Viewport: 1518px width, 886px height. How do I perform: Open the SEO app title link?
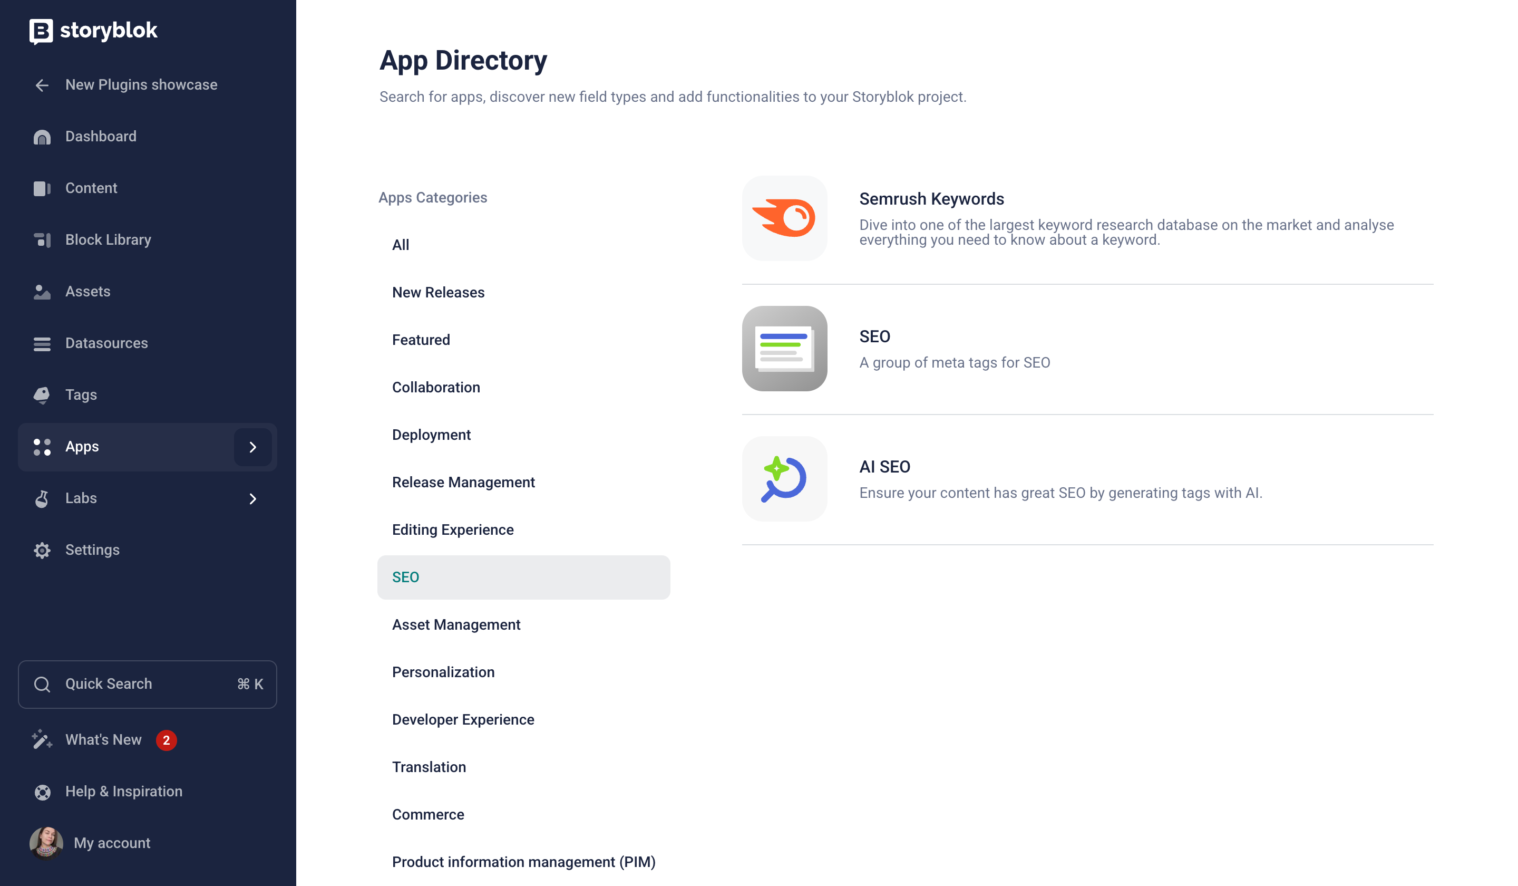(874, 337)
